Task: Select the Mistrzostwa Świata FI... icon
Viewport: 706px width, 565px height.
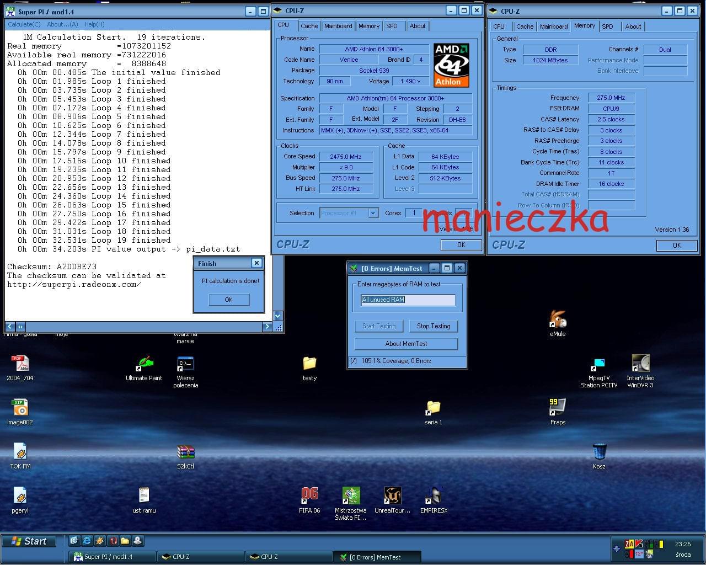Action: tap(351, 503)
